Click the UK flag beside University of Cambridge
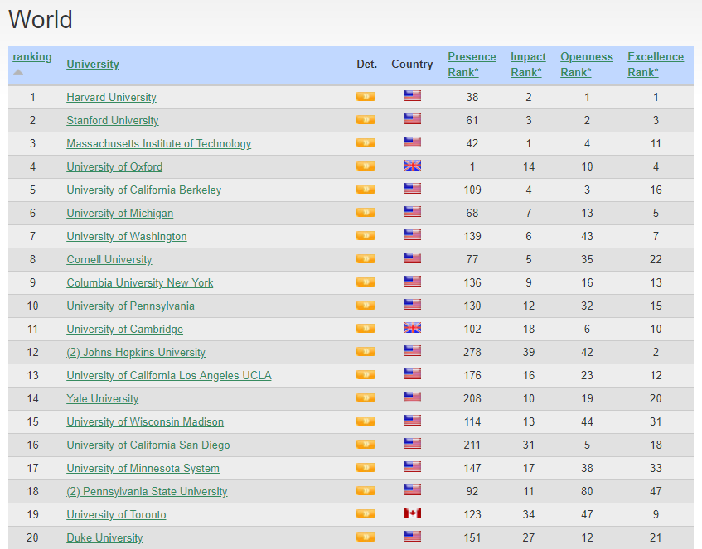The image size is (702, 549). [x=412, y=329]
